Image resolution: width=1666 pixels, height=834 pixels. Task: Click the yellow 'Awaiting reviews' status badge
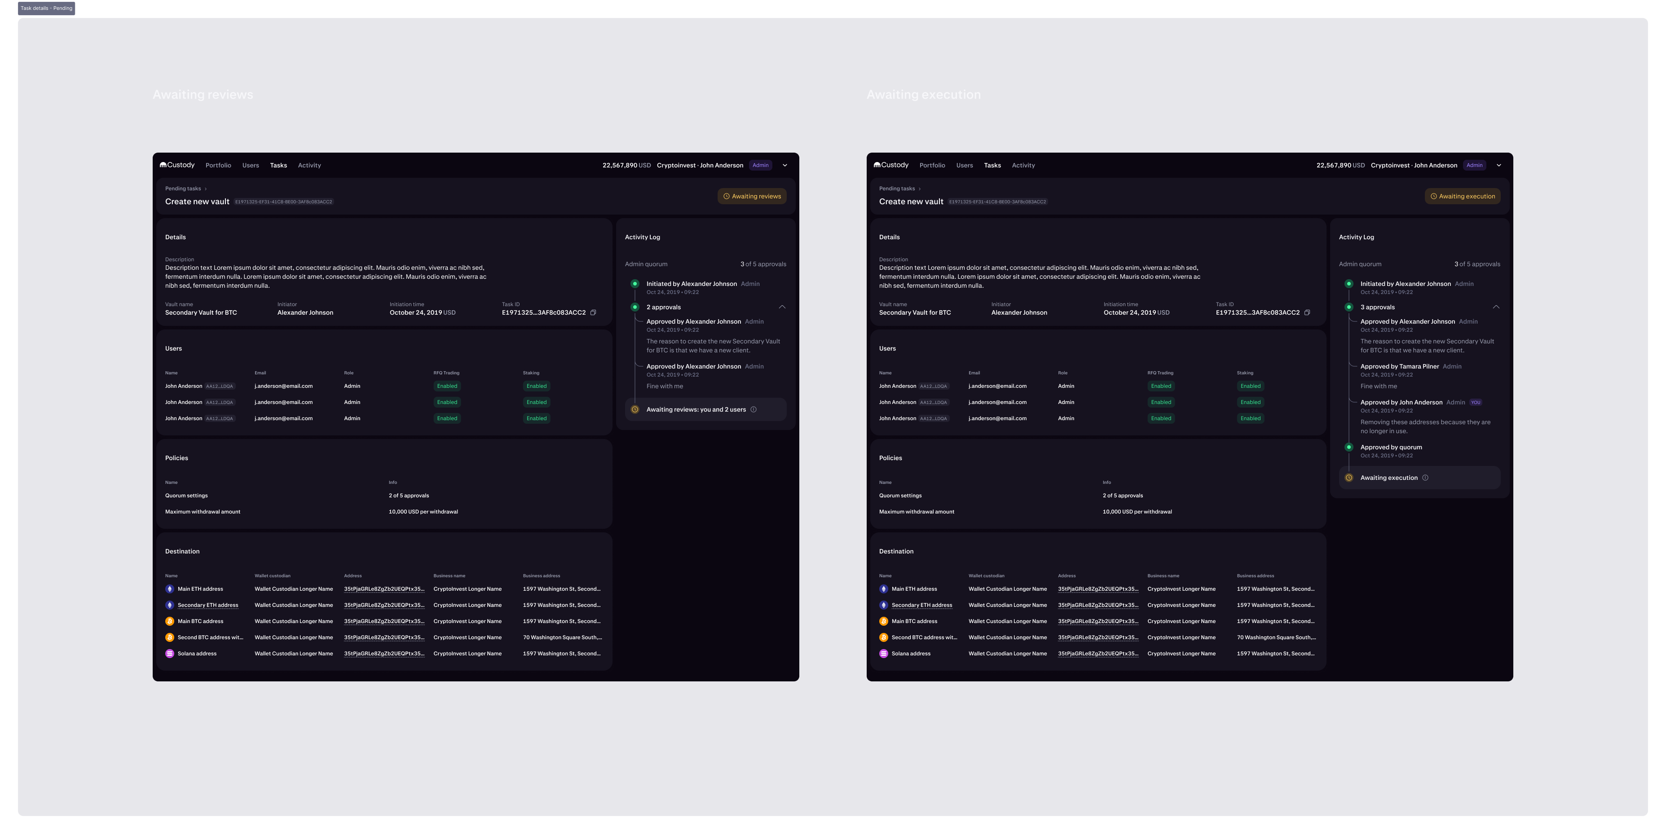(x=752, y=197)
